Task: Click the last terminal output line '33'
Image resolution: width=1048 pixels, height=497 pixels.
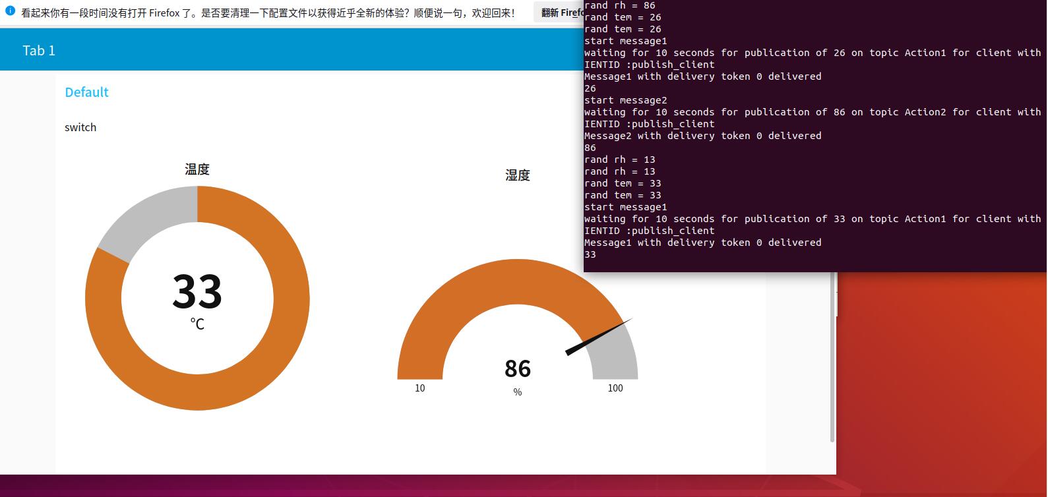Action: coord(590,254)
